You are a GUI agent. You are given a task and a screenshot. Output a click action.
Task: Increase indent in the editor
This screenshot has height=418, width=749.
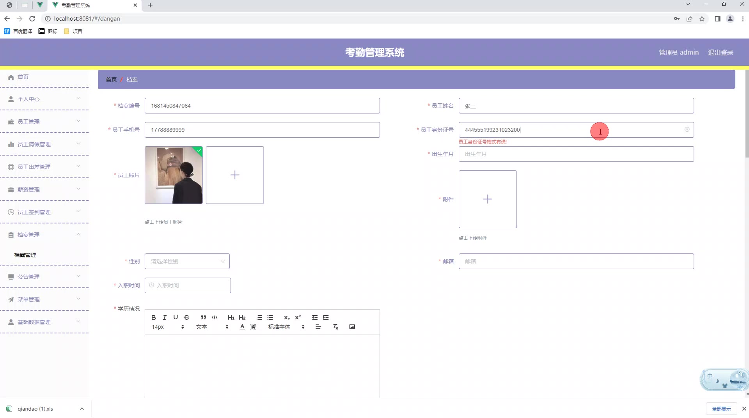click(x=326, y=317)
